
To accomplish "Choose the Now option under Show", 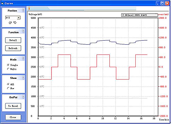I will point(8,88).
